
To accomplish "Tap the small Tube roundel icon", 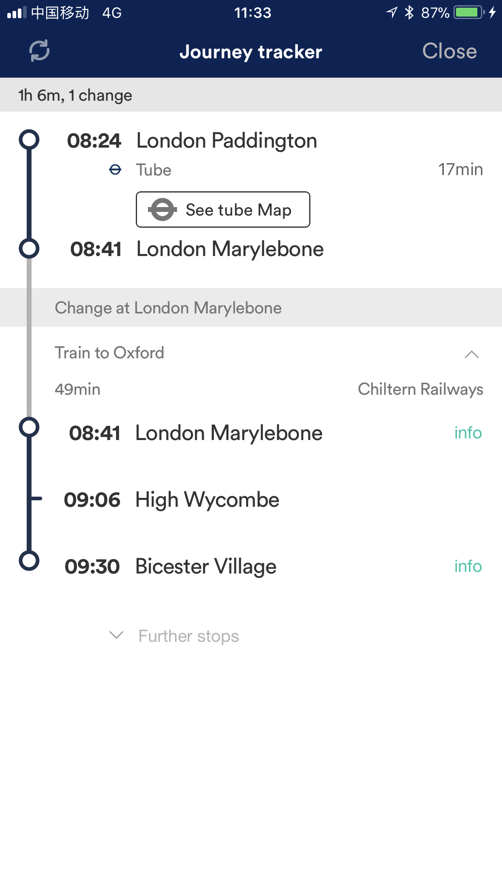I will (115, 169).
